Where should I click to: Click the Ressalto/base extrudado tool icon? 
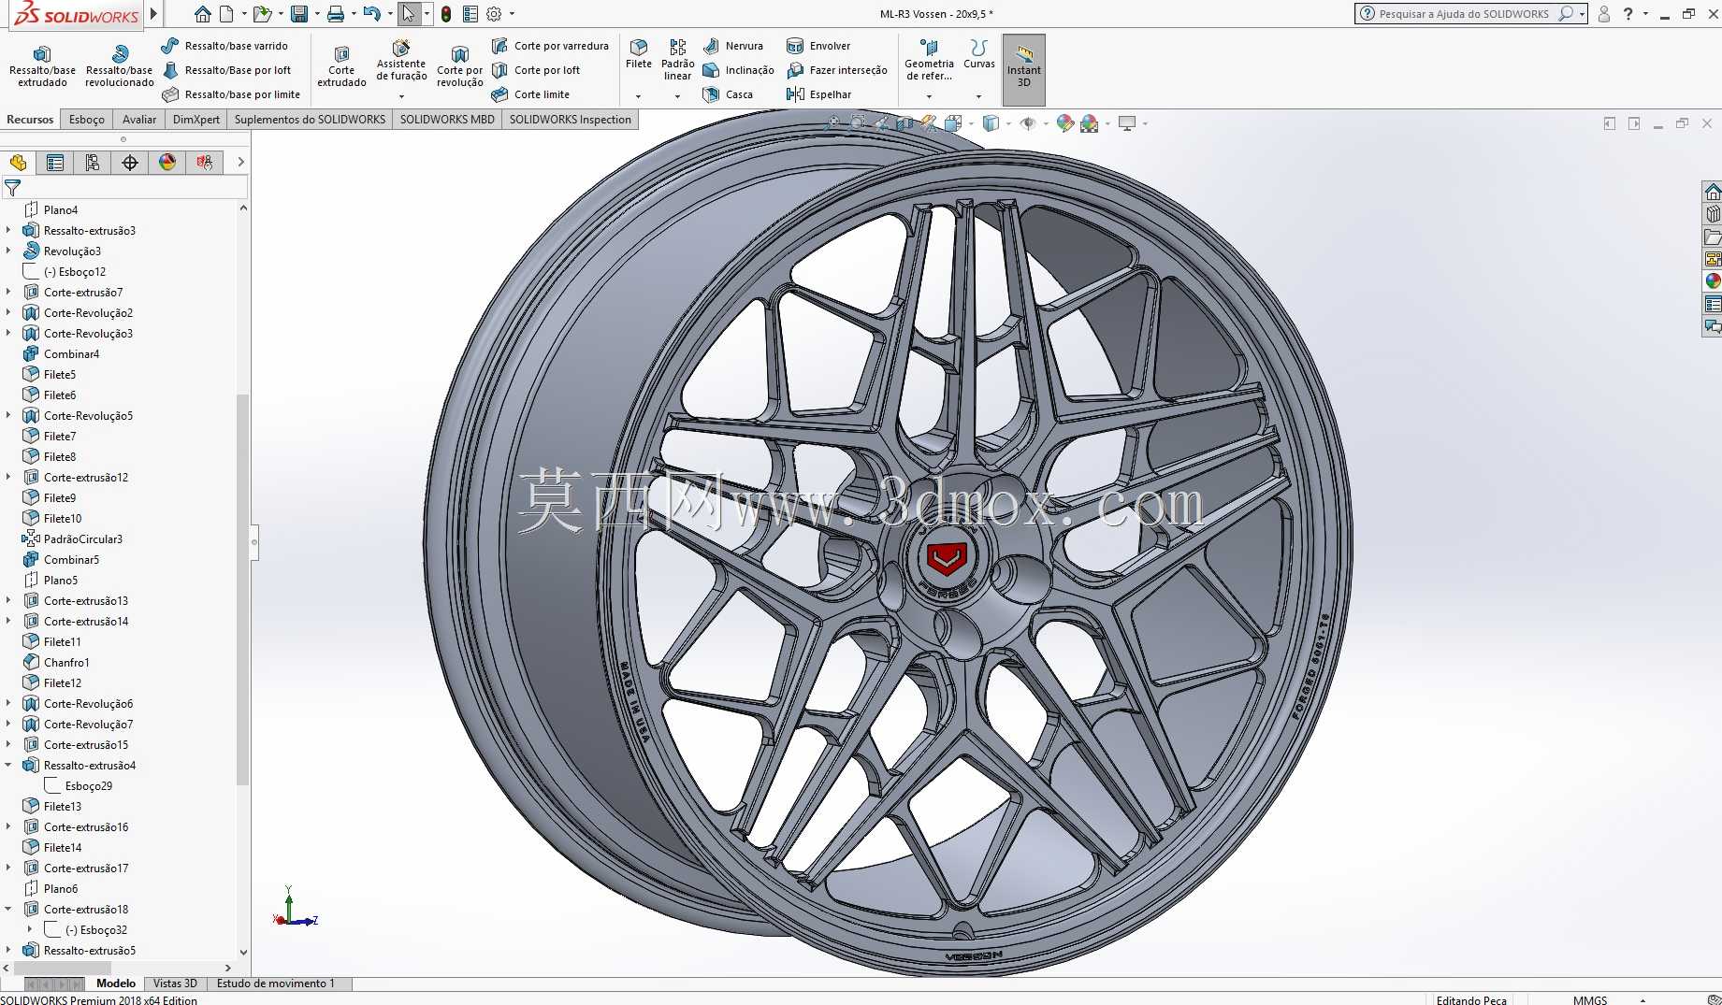(42, 53)
